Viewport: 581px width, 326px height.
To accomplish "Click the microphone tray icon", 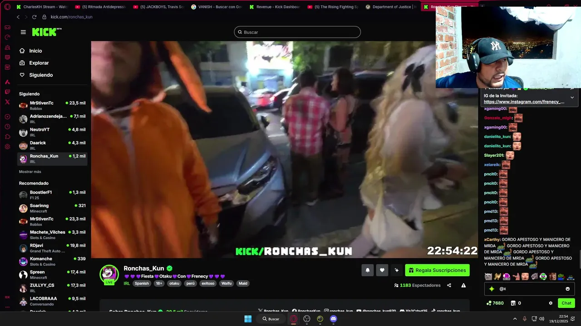I will pyautogui.click(x=525, y=319).
